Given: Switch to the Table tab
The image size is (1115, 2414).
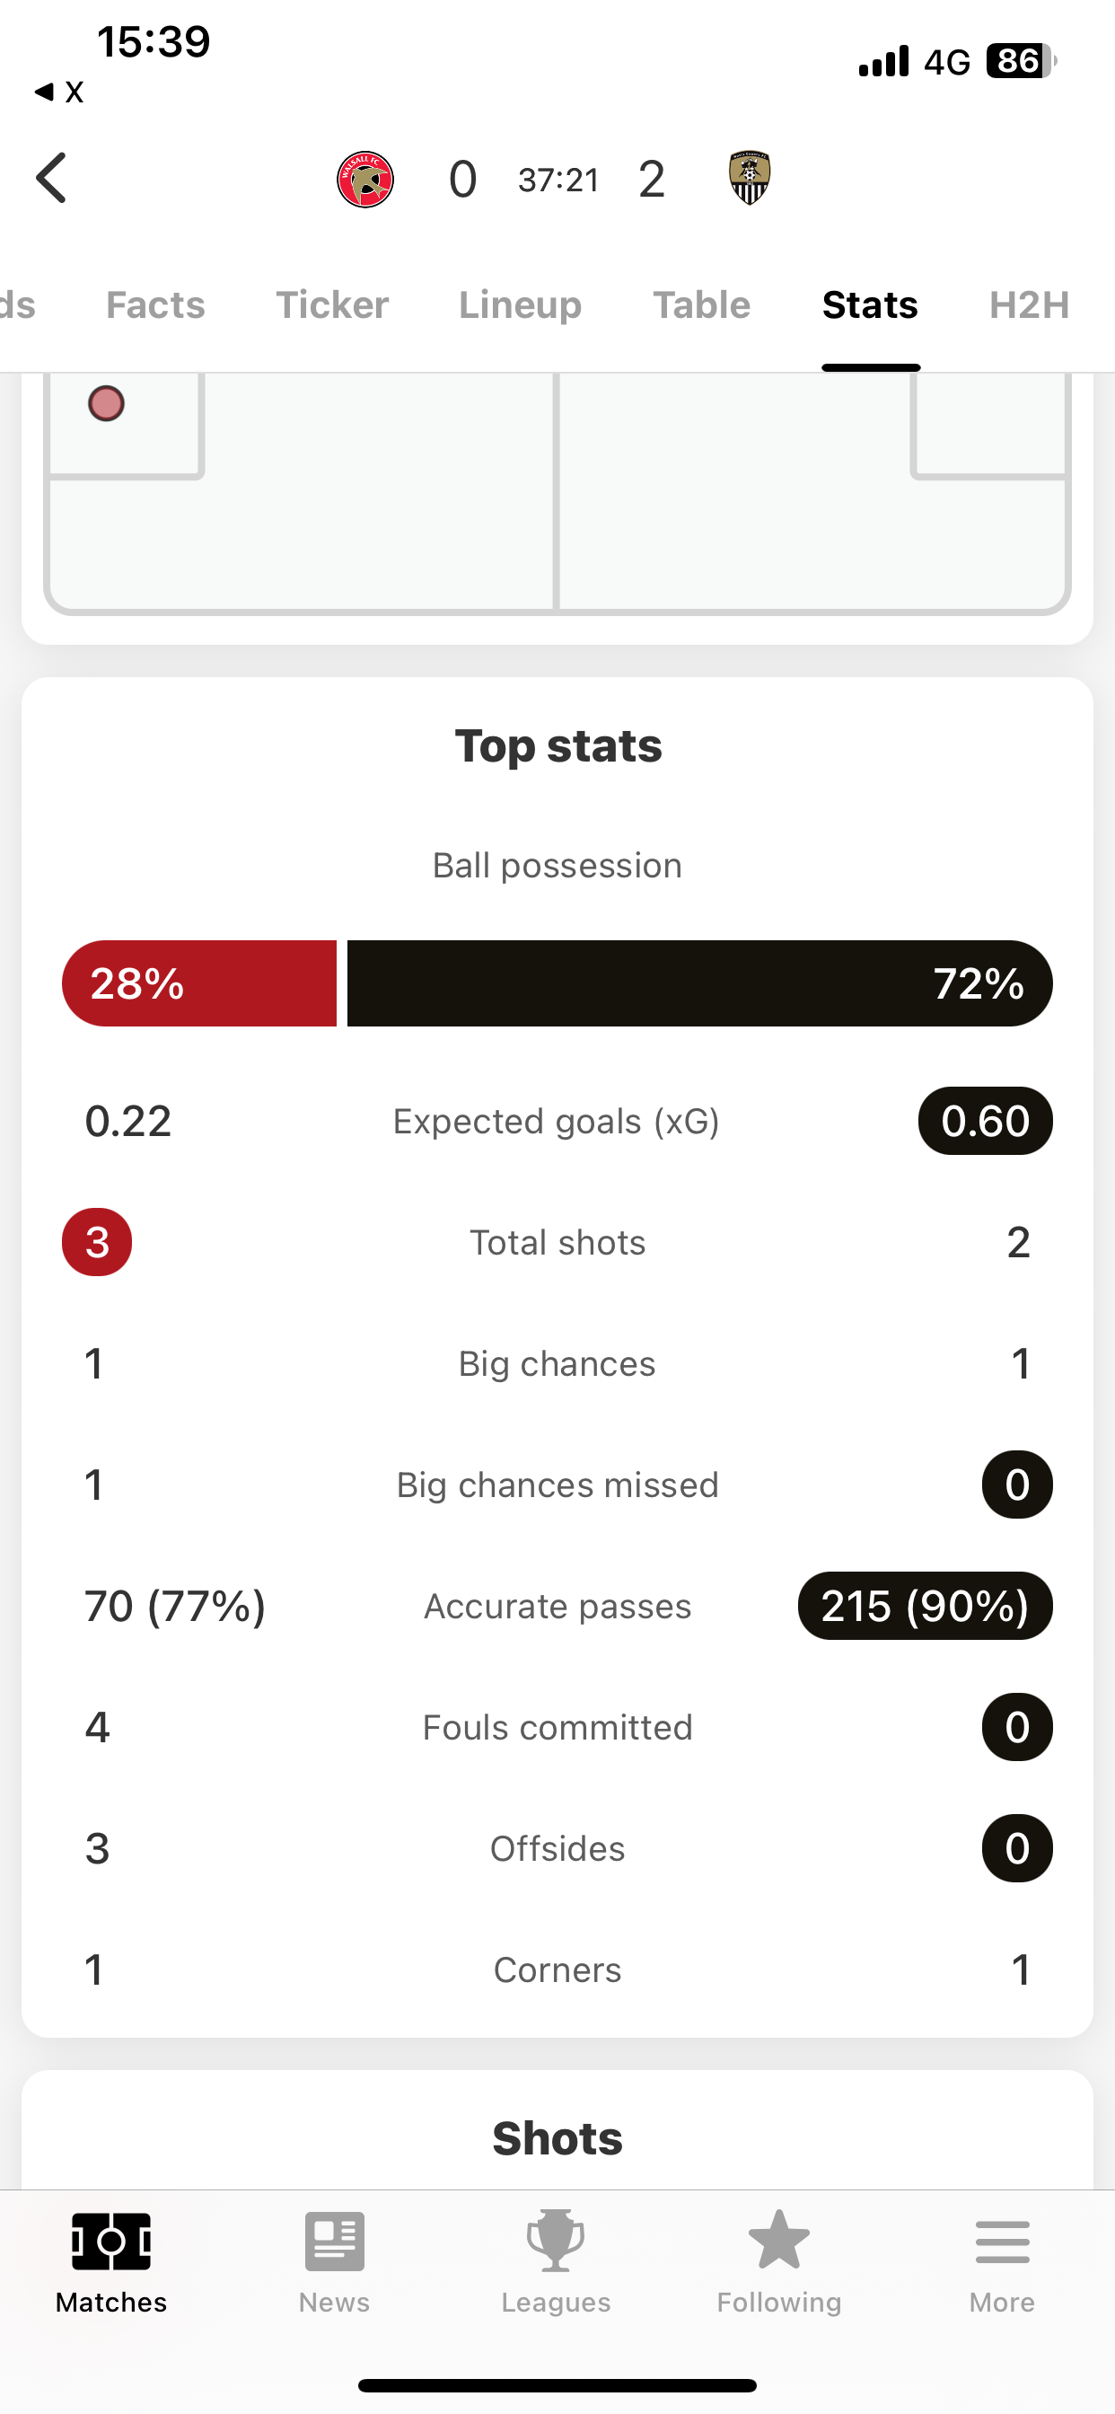Looking at the screenshot, I should tap(702, 304).
